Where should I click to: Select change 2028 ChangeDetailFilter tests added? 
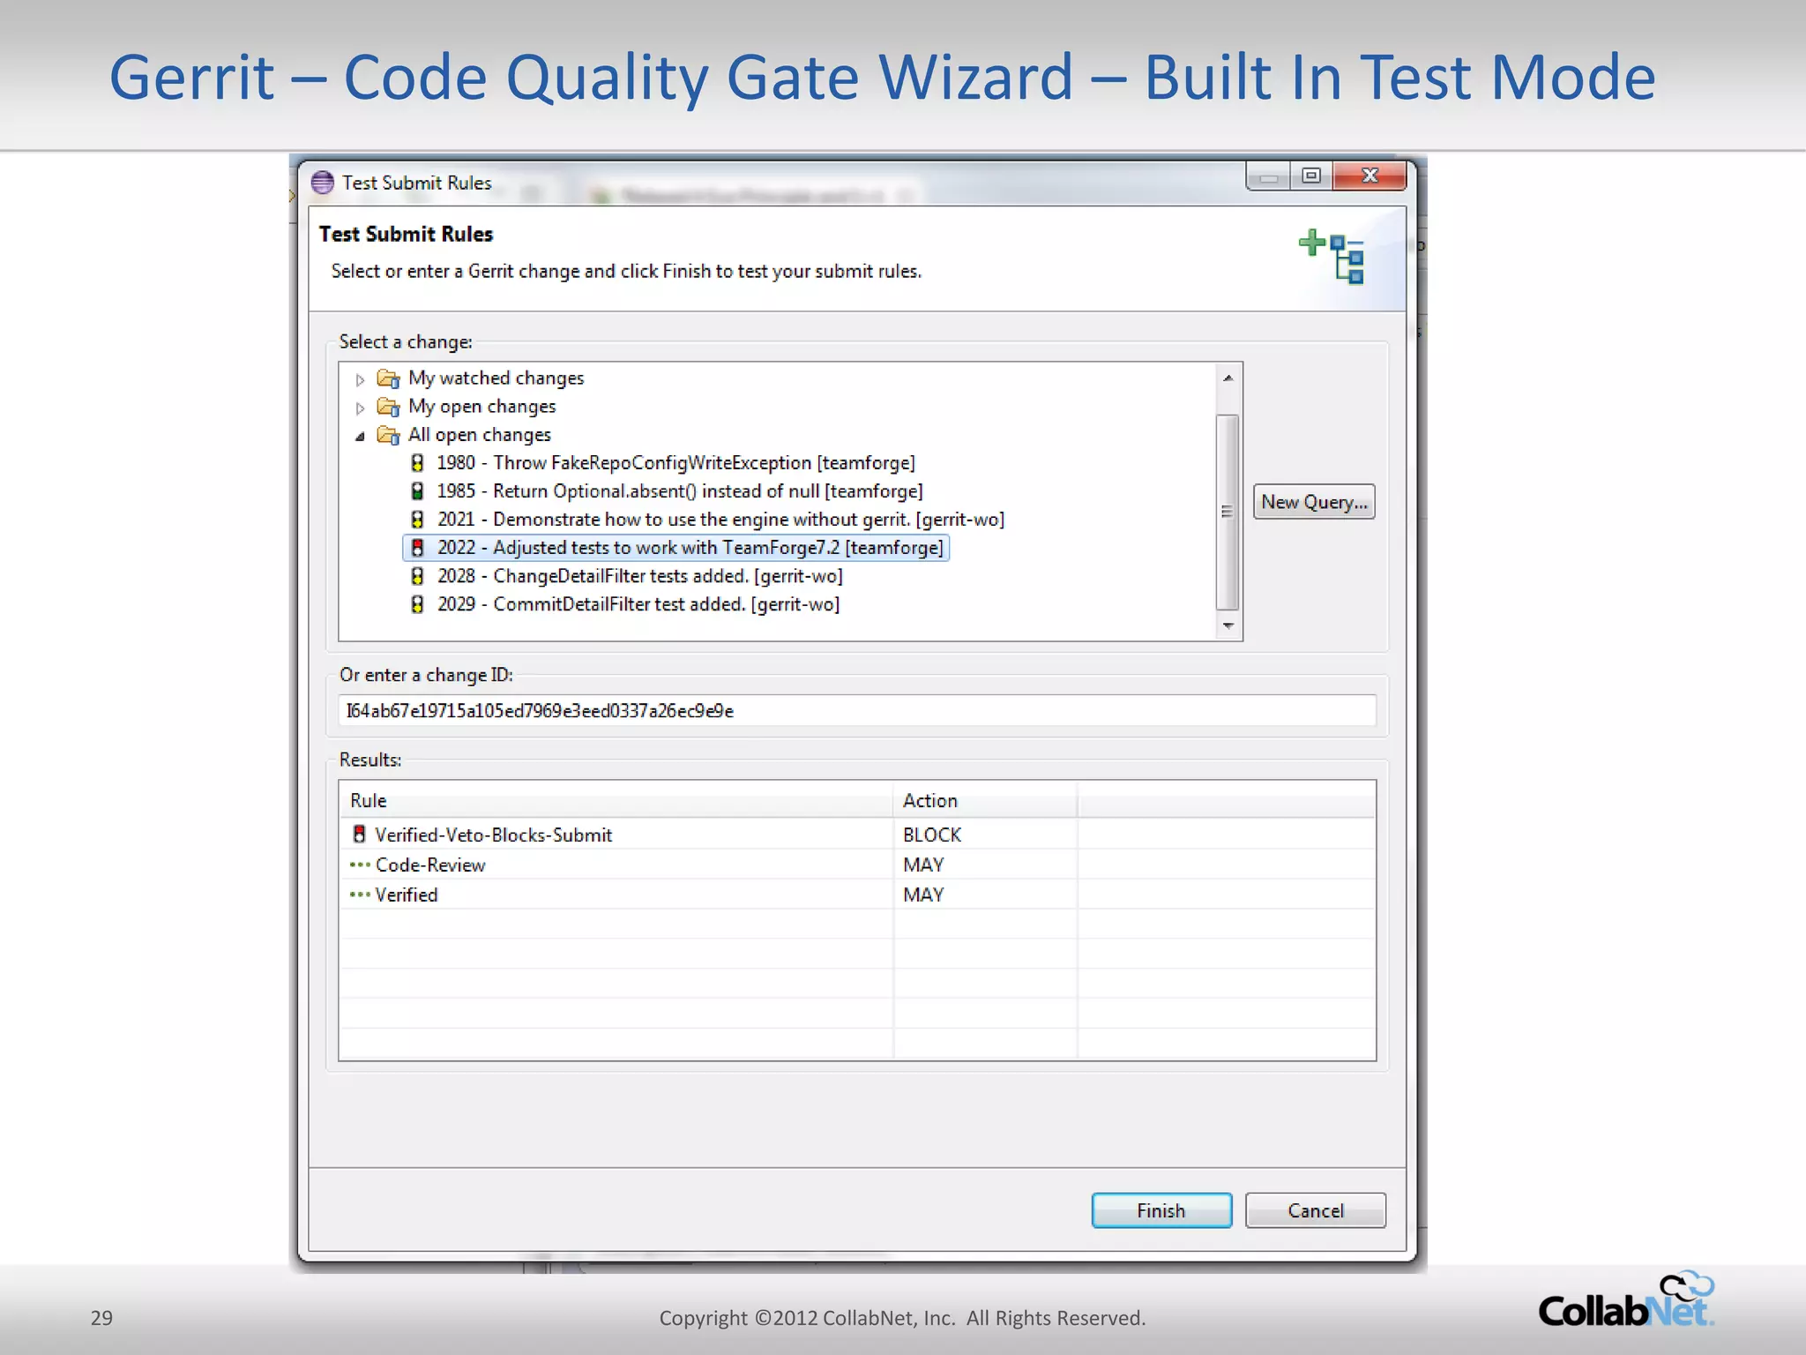click(x=639, y=576)
